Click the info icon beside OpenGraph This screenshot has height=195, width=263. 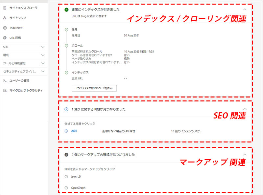pyautogui.click(x=66, y=187)
